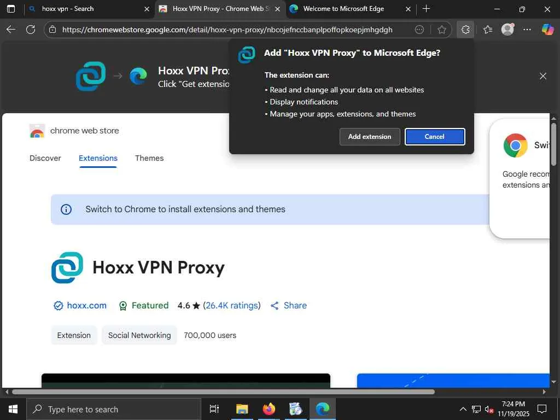Click the horizontal scrollbar right arrow
This screenshot has height=420, width=560.
544,392
